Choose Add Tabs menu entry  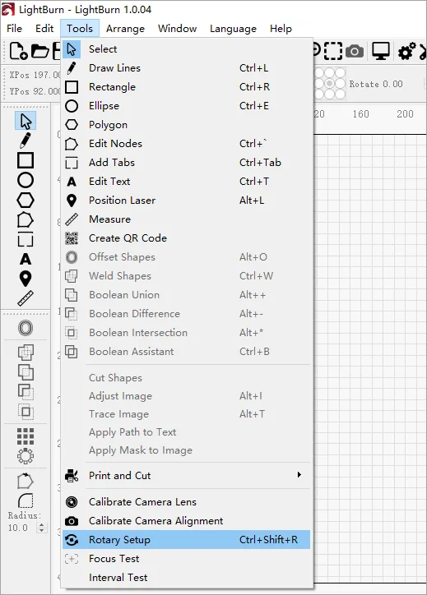pyautogui.click(x=186, y=163)
